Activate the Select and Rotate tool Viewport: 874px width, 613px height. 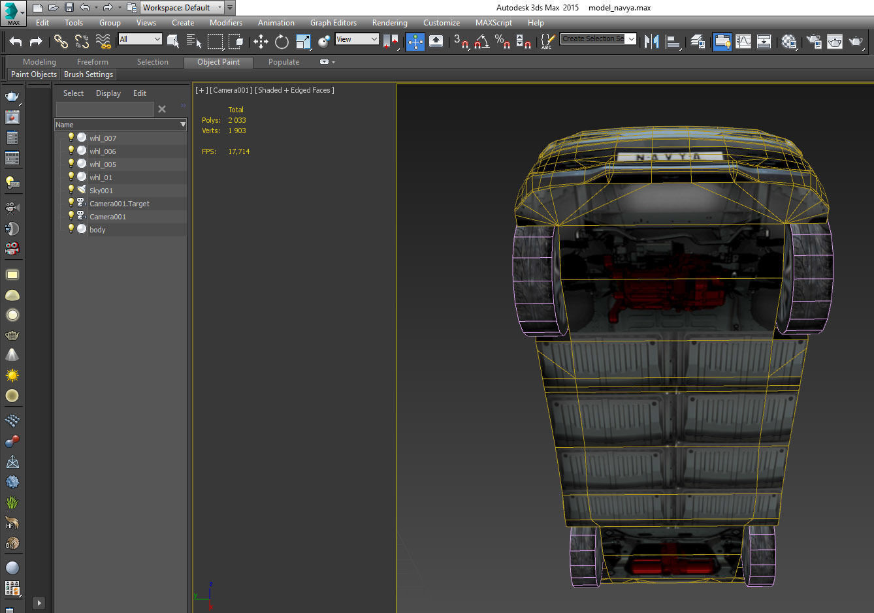282,42
